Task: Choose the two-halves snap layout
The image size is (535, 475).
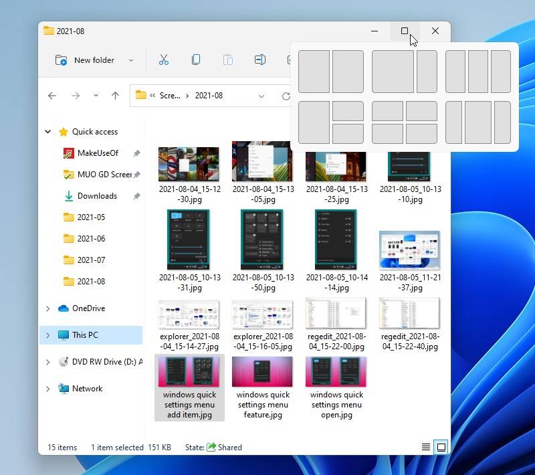Action: 330,72
